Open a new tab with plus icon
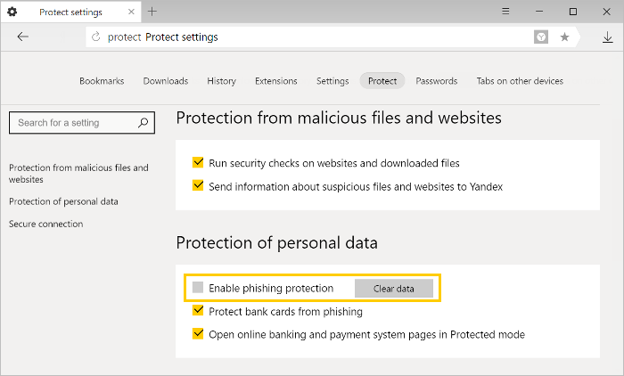 (152, 12)
